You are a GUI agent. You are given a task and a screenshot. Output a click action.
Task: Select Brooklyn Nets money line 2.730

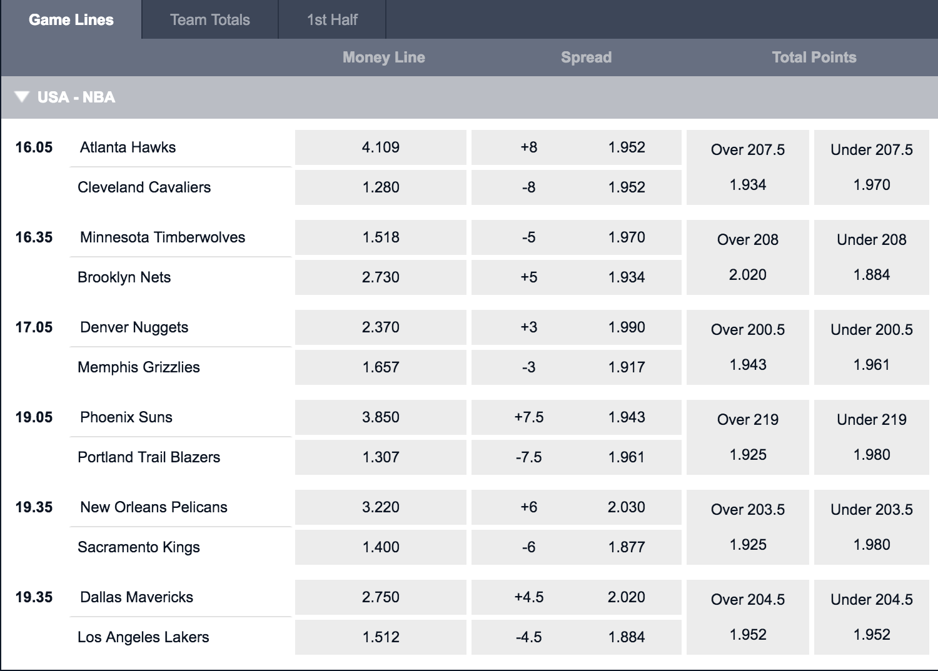click(x=381, y=277)
